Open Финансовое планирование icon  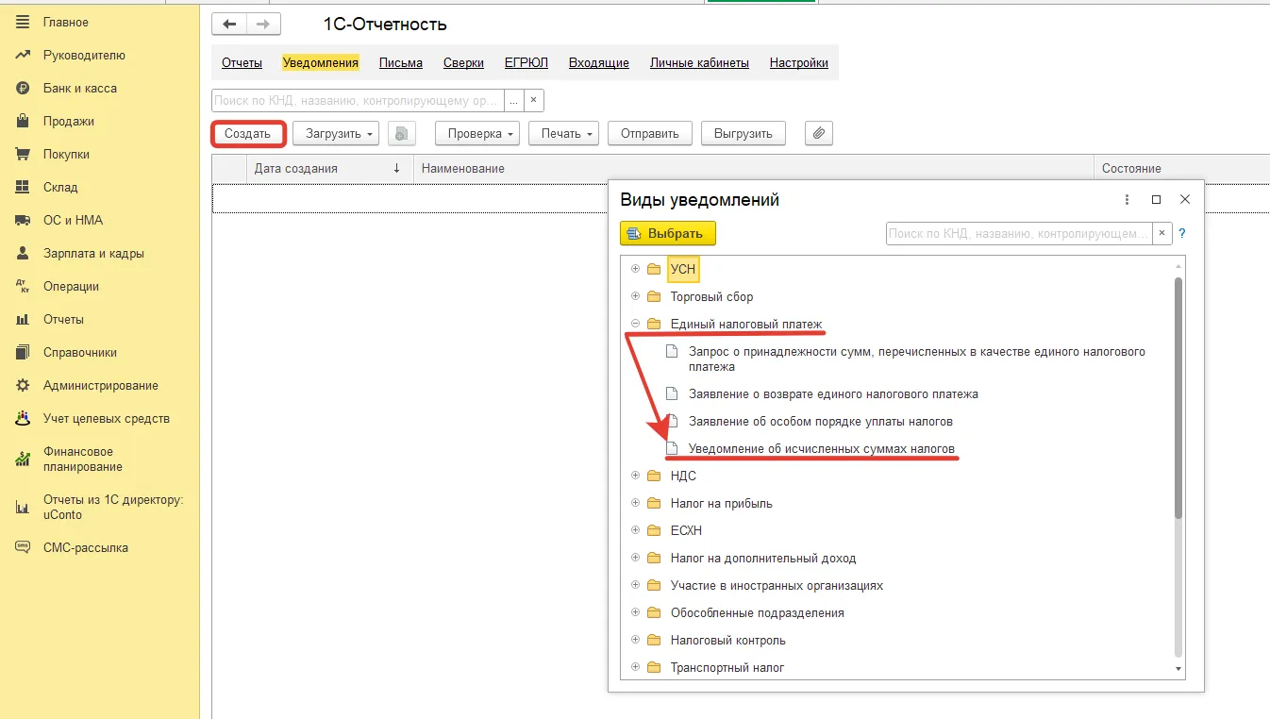[24, 460]
